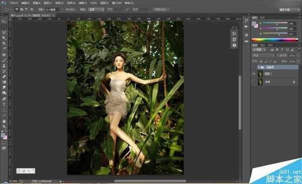This screenshot has height=184, width=302.
Task: Select the Move tool
Action: pyautogui.click(x=4, y=21)
